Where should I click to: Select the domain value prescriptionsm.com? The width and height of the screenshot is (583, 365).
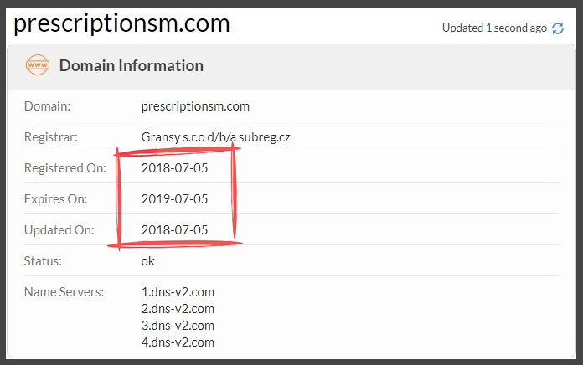195,106
